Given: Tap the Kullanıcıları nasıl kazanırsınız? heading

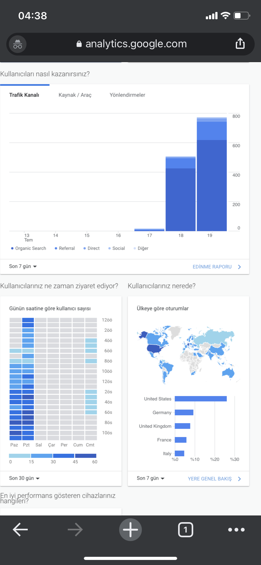Looking at the screenshot, I should 45,74.
